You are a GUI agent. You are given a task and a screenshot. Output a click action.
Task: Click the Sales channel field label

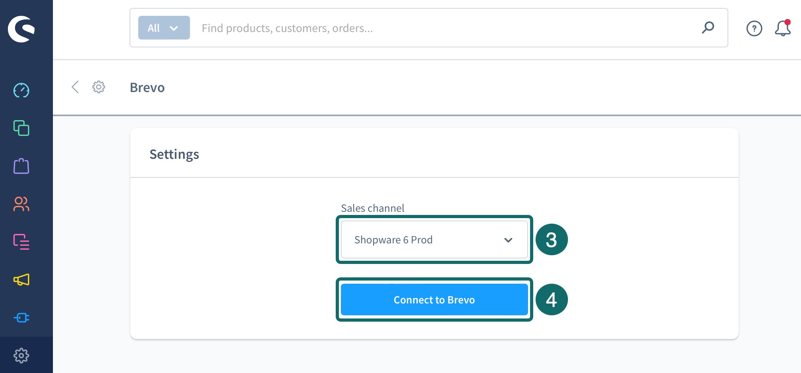[x=372, y=208]
